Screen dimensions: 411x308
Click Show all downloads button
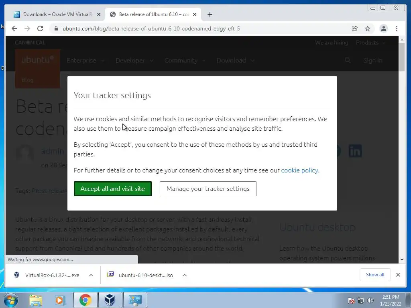point(375,274)
